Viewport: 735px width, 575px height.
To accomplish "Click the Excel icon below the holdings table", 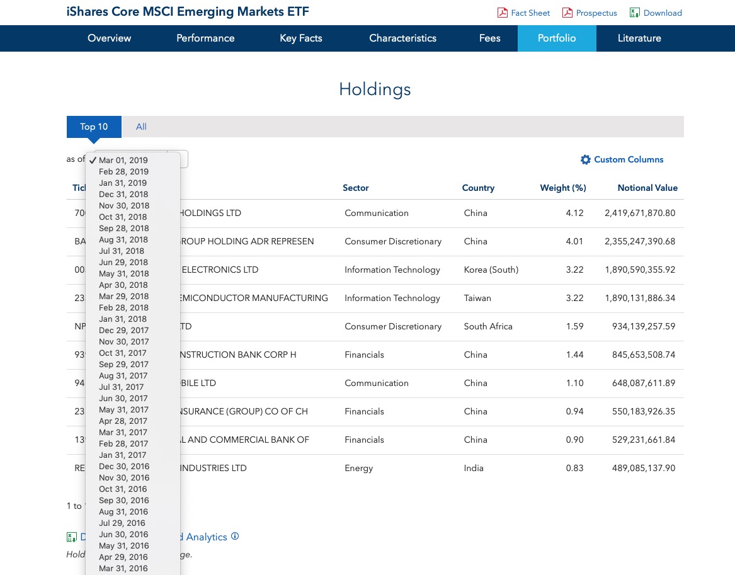I will 72,537.
